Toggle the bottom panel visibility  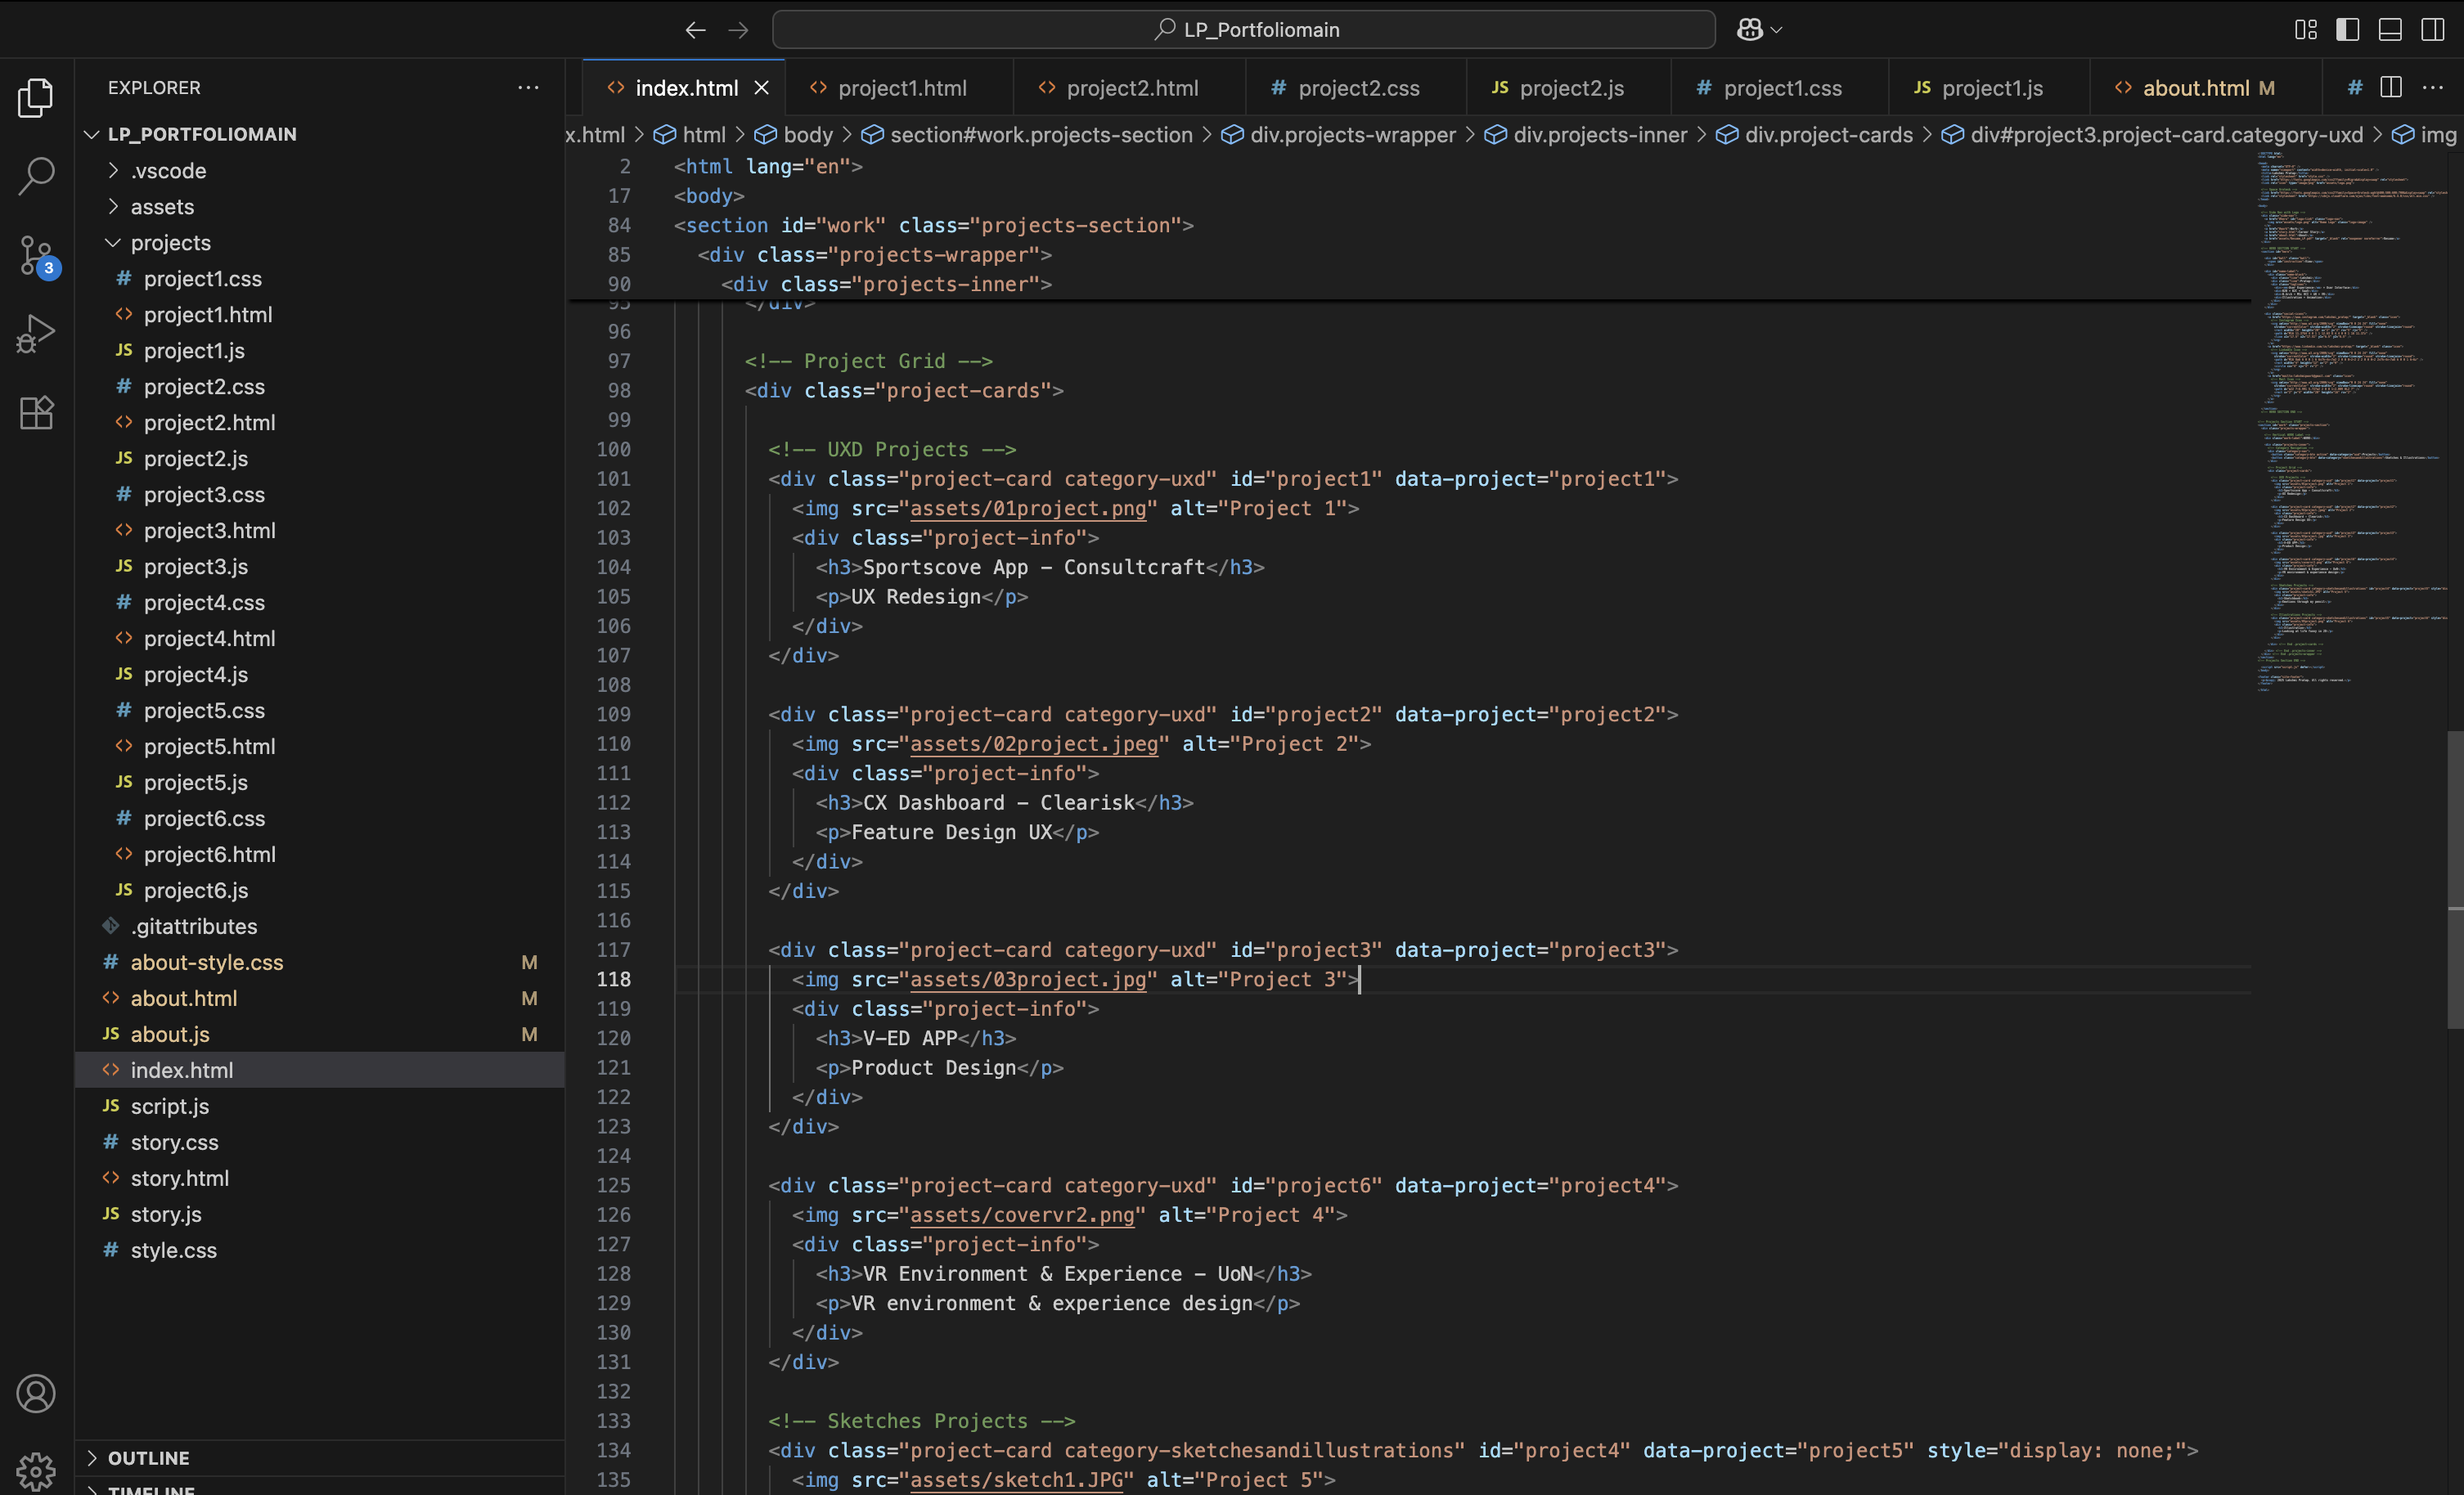(2389, 30)
